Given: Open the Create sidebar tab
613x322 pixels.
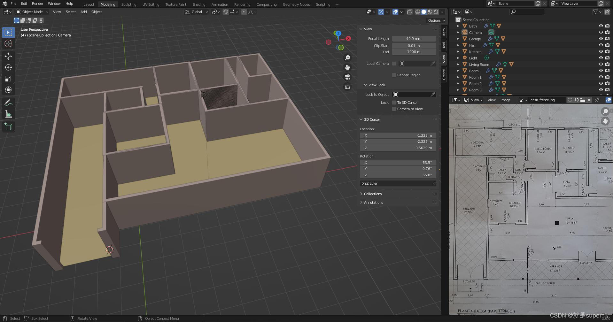Looking at the screenshot, I should click(x=444, y=74).
